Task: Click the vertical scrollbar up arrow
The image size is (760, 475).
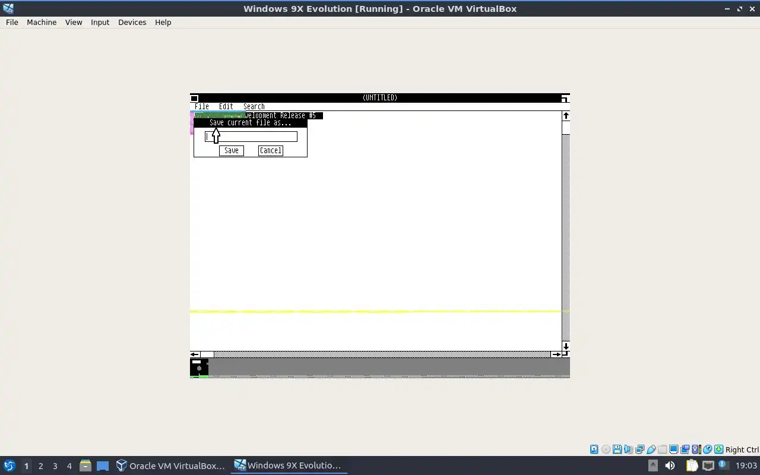Action: pos(566,116)
